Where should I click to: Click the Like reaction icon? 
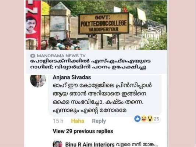(x=138, y=119)
